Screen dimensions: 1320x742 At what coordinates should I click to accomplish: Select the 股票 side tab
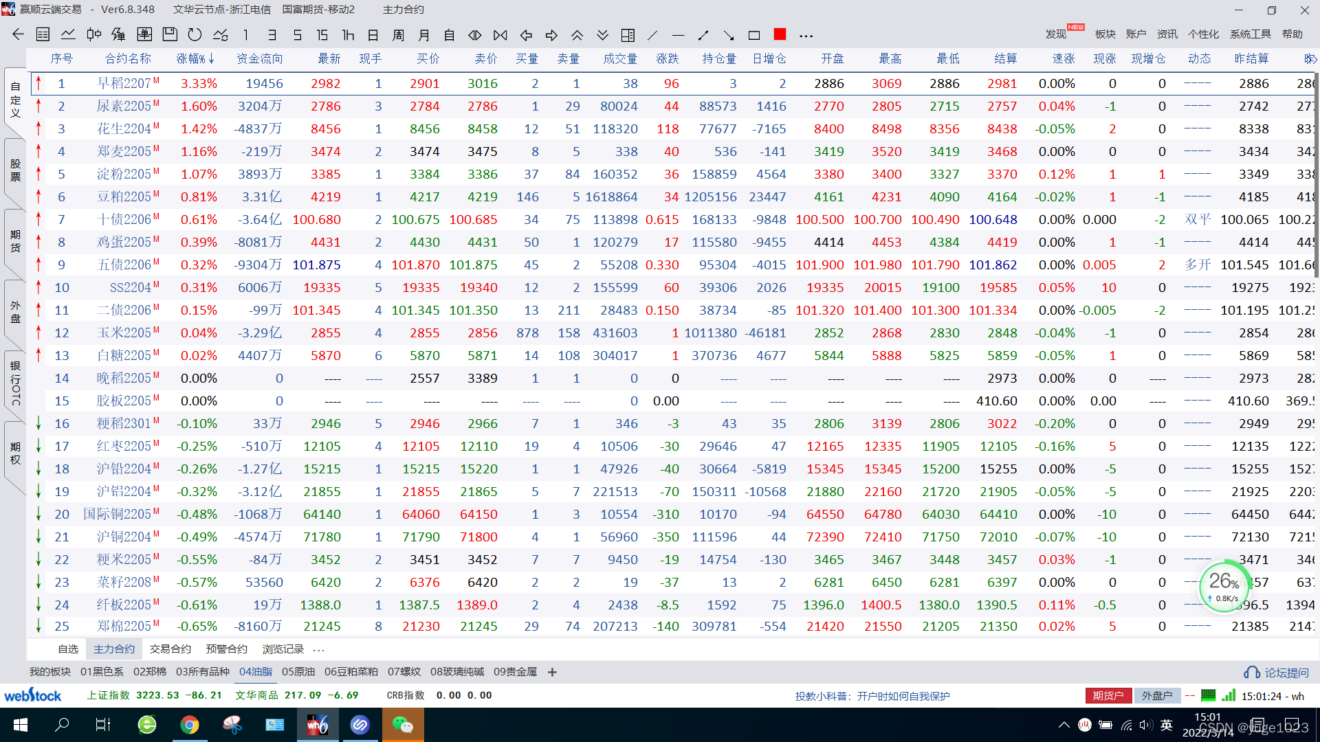coord(15,170)
